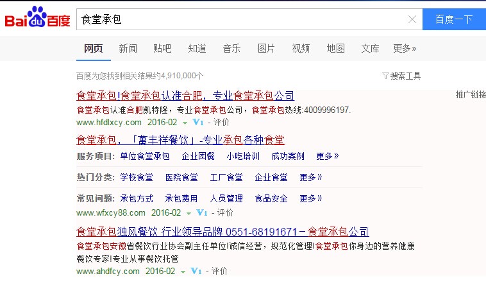This screenshot has height=285, width=486.
Task: Switch to the 新闻 tab
Action: coord(128,48)
